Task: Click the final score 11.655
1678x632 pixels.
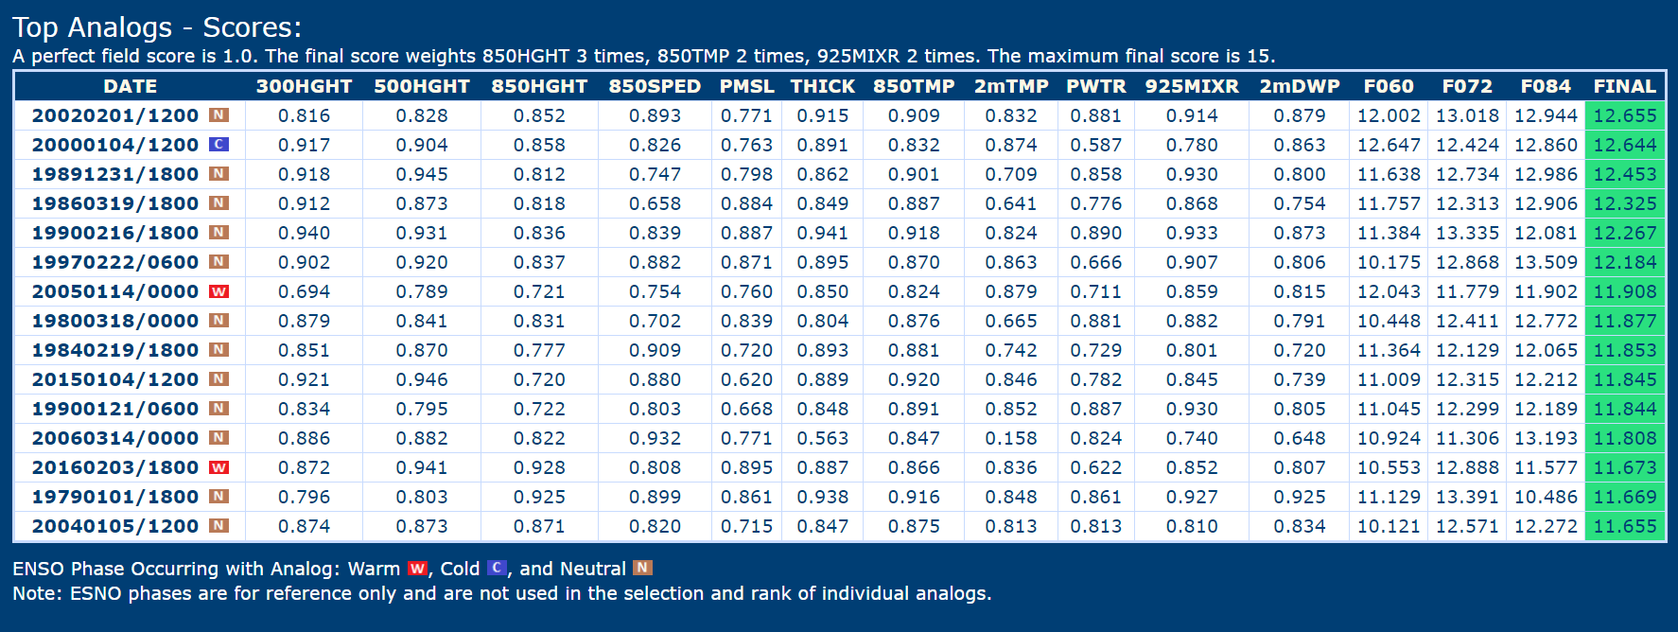Action: point(1625,526)
